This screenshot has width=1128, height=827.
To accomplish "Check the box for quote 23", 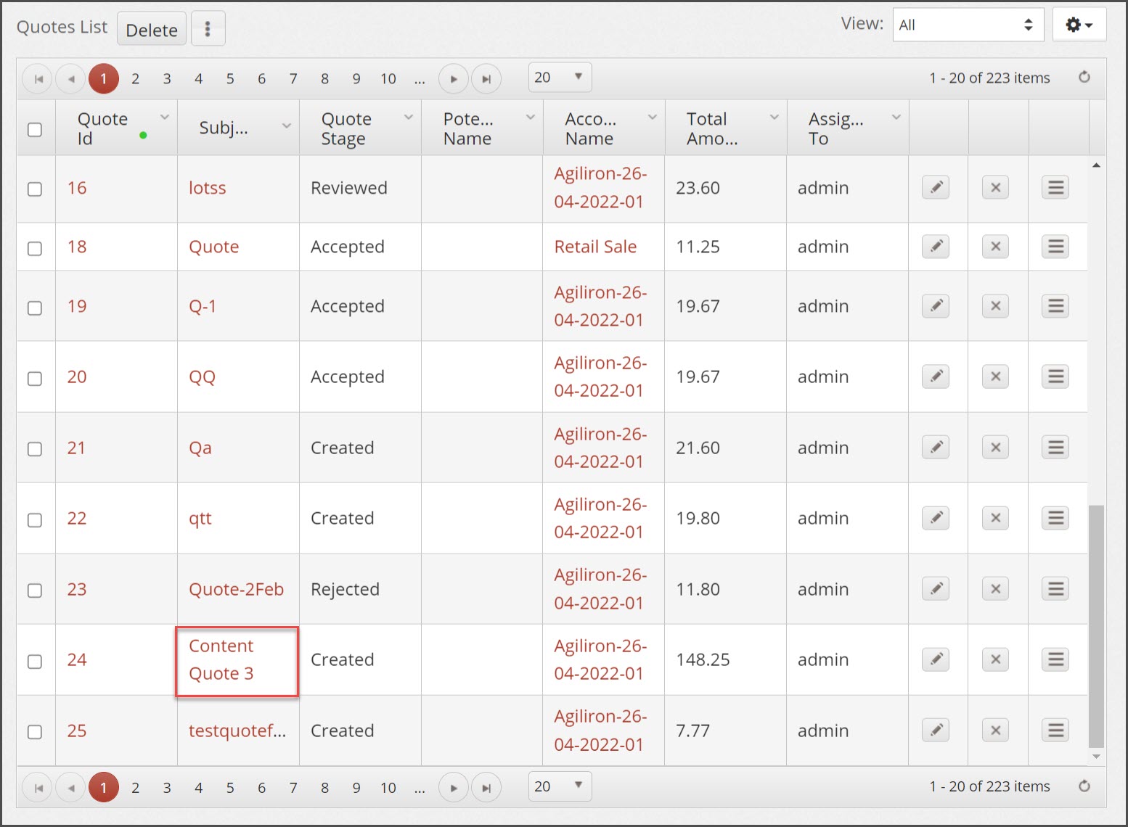I will (35, 590).
